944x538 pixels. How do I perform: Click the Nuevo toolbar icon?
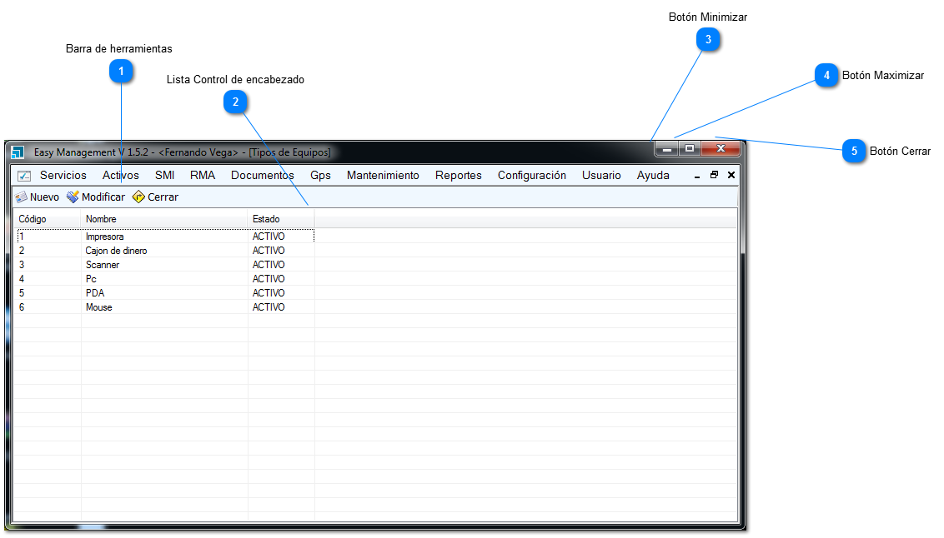pos(21,197)
